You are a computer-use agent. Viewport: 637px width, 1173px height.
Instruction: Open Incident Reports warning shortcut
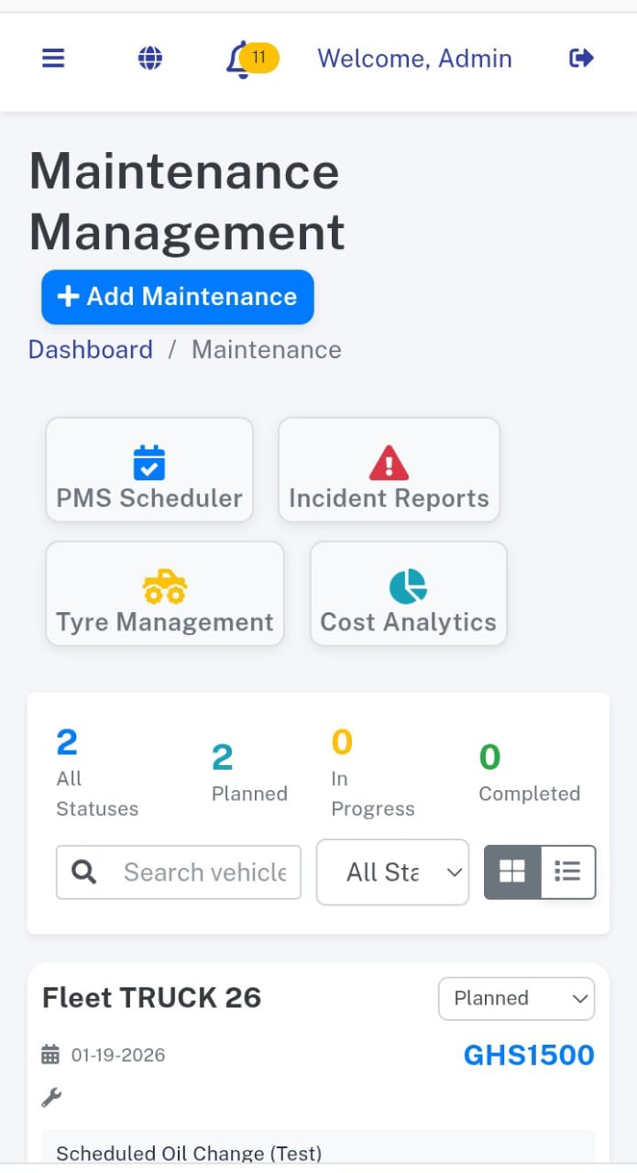(389, 470)
